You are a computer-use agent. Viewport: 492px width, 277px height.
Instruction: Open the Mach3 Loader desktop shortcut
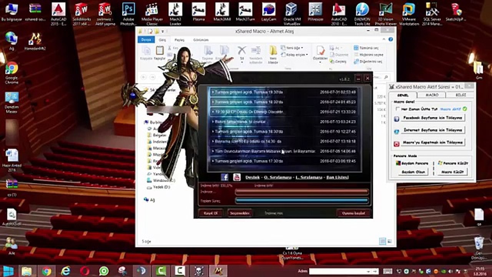pos(175,9)
